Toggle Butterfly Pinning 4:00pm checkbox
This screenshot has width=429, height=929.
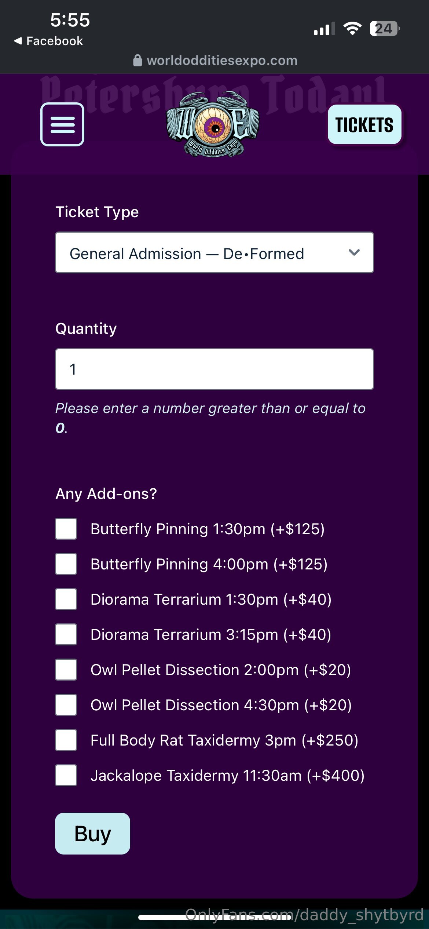point(66,564)
